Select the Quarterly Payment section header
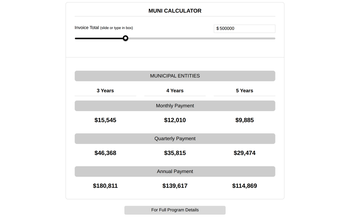 point(175,139)
